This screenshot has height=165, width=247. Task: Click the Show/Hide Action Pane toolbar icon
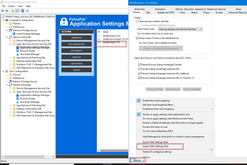pos(27,11)
